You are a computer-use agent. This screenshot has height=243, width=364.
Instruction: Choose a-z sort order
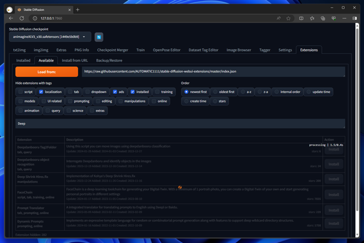click(243, 92)
